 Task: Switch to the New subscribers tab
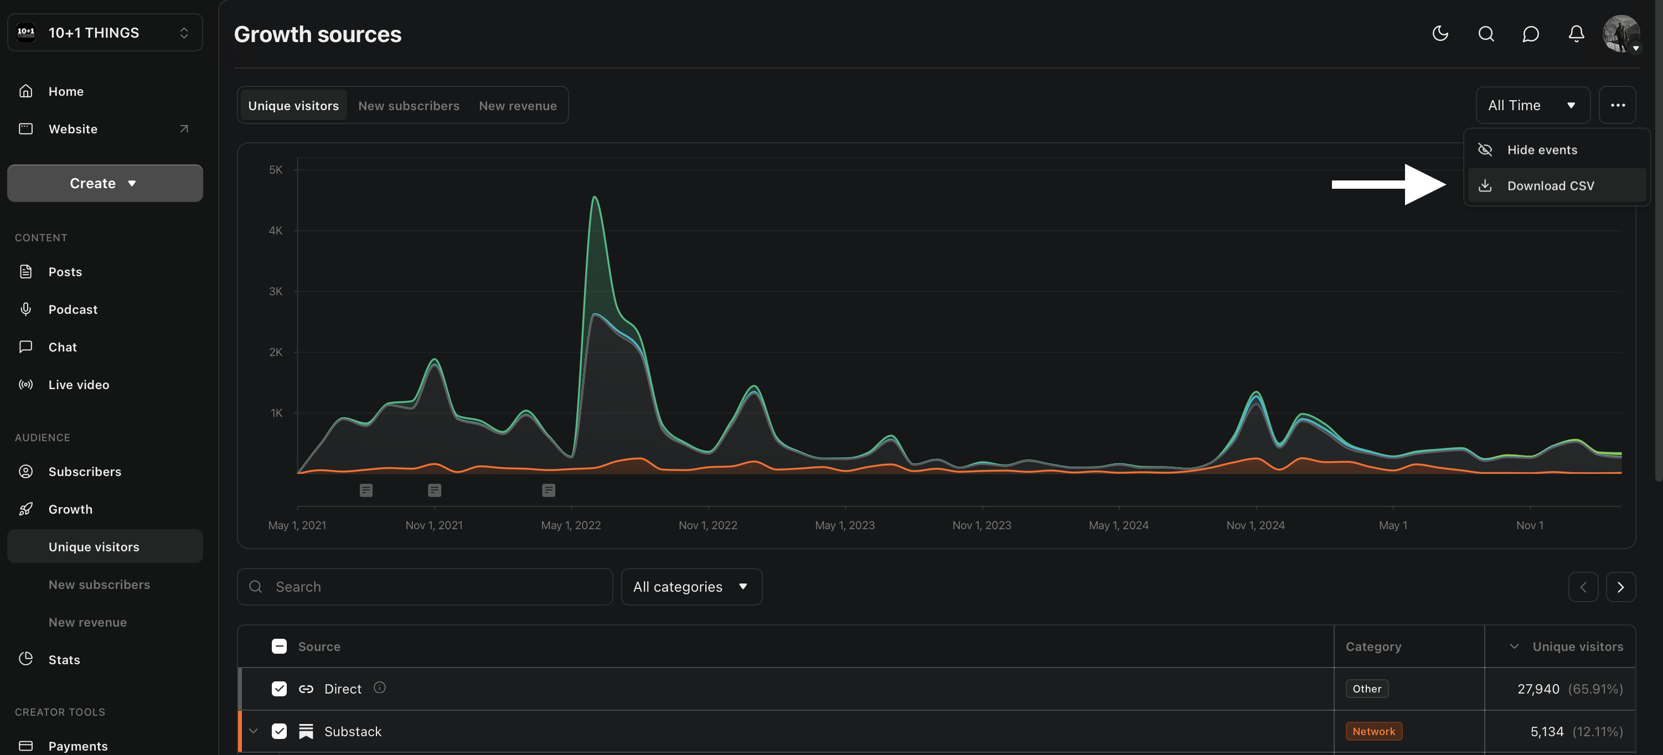[x=409, y=105]
